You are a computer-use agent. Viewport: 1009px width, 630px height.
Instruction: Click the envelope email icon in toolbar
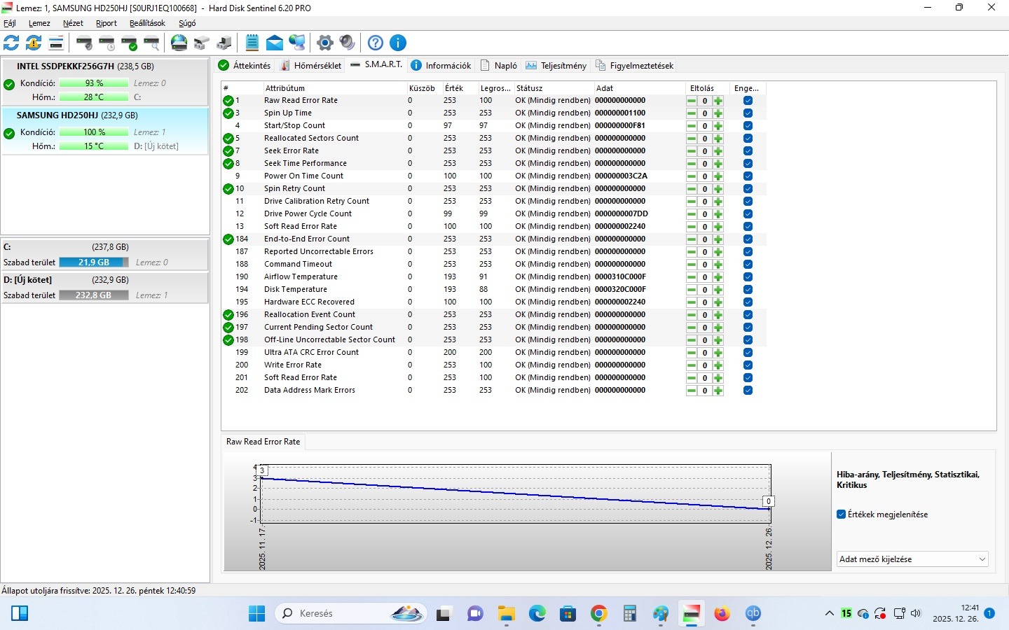[275, 43]
